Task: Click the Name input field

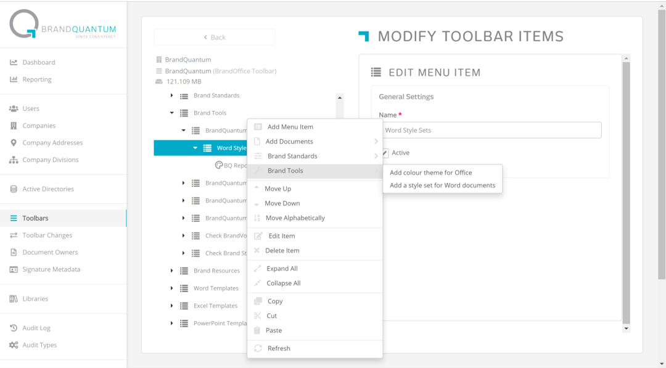Action: point(490,130)
